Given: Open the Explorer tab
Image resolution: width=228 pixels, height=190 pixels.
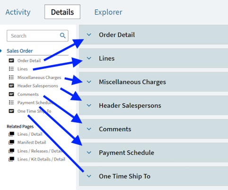Looking at the screenshot, I should point(108,12).
